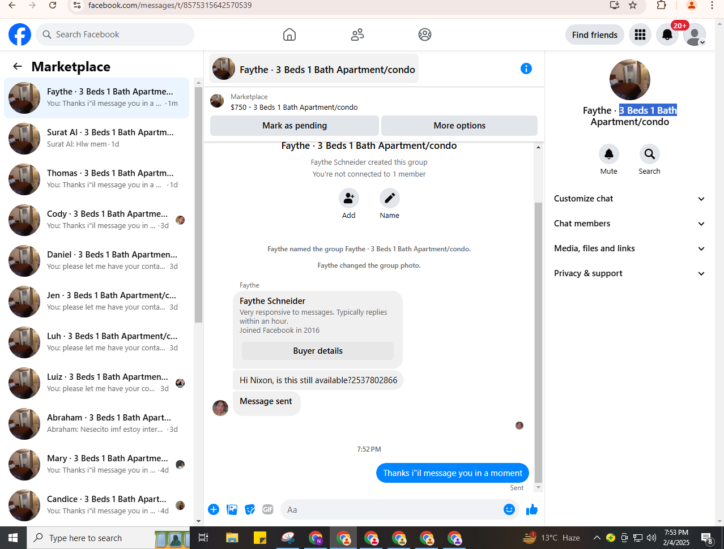Open Windows notification center

point(706,538)
